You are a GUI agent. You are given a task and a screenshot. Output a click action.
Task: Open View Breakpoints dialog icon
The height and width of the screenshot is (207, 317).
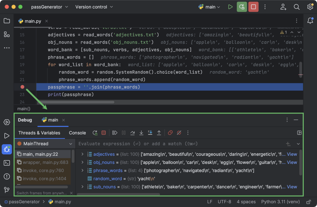[x=170, y=133]
